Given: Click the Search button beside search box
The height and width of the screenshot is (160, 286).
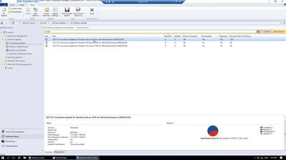Looking at the screenshot, I should click(266, 32).
